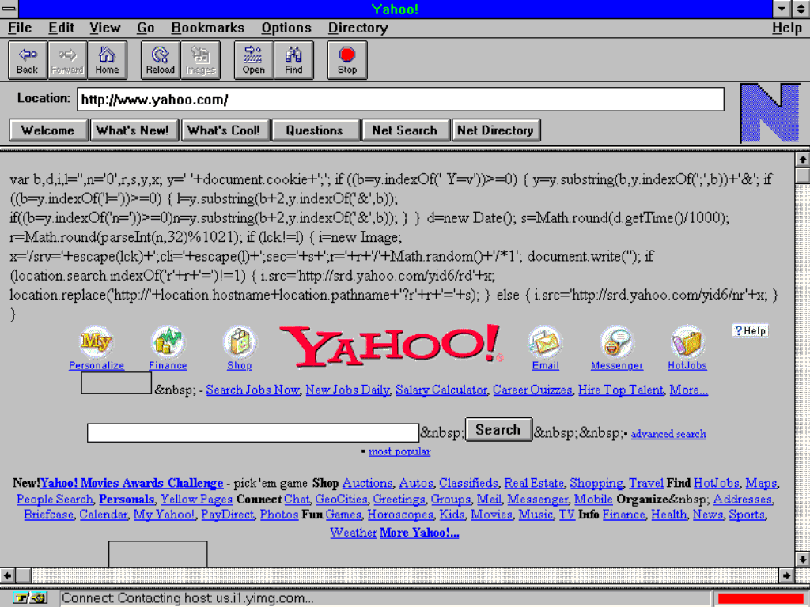Open the My Personalize icon
The height and width of the screenshot is (607, 810).
[96, 341]
